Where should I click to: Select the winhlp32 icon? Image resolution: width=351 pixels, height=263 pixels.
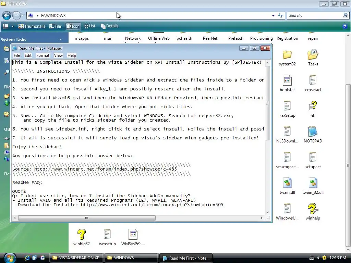[x=82, y=234]
